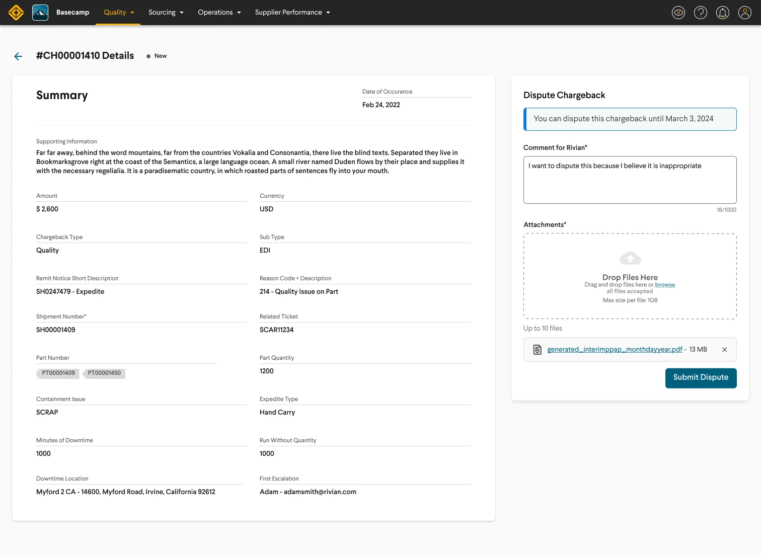The width and height of the screenshot is (761, 557).
Task: Remove the generated_interimppap attachment
Action: (x=725, y=350)
